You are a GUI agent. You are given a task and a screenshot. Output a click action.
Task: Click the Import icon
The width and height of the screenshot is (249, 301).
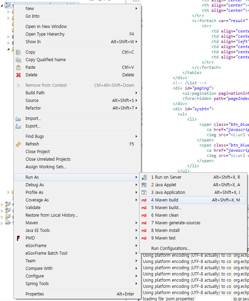point(18,119)
